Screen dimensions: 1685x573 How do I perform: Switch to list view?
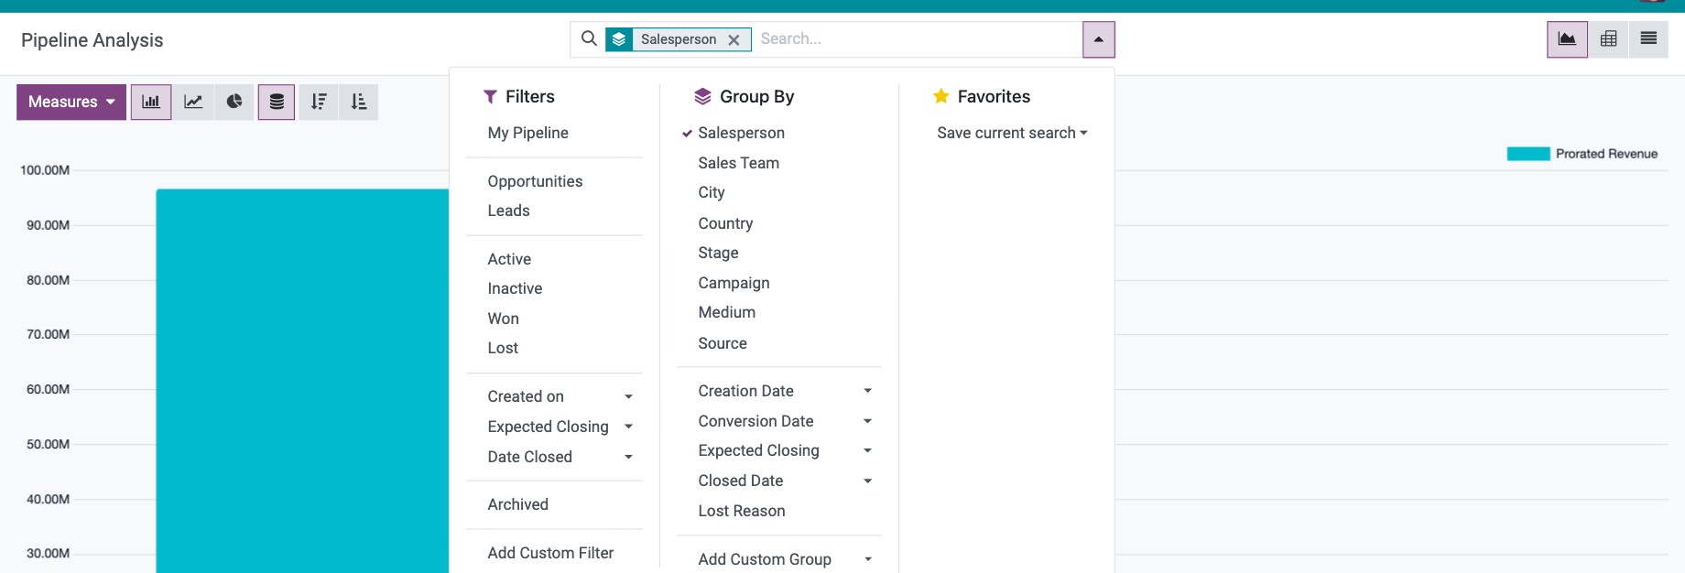(1648, 39)
